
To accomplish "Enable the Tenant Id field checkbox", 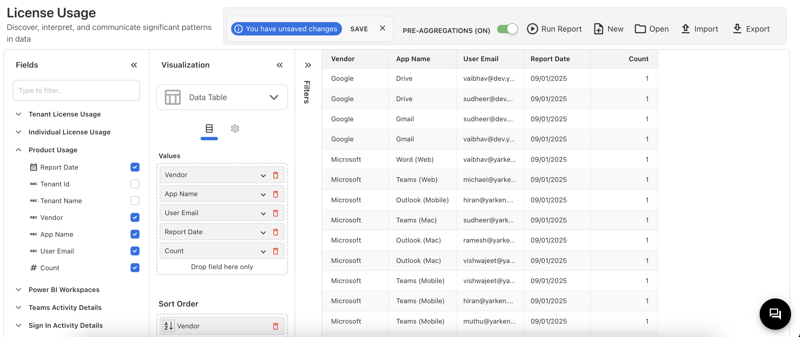I will coord(135,184).
